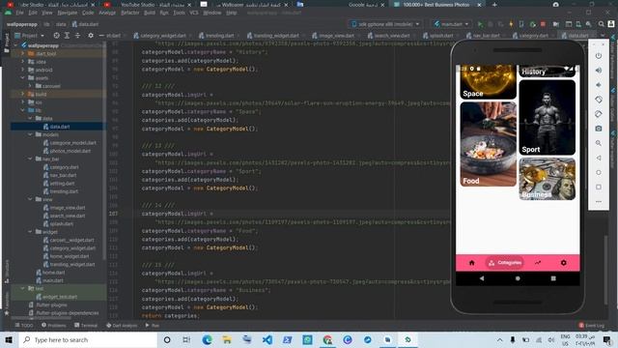Click the Flutter hot reload lightning icon
The width and height of the screenshot is (618, 348).
[x=511, y=24]
